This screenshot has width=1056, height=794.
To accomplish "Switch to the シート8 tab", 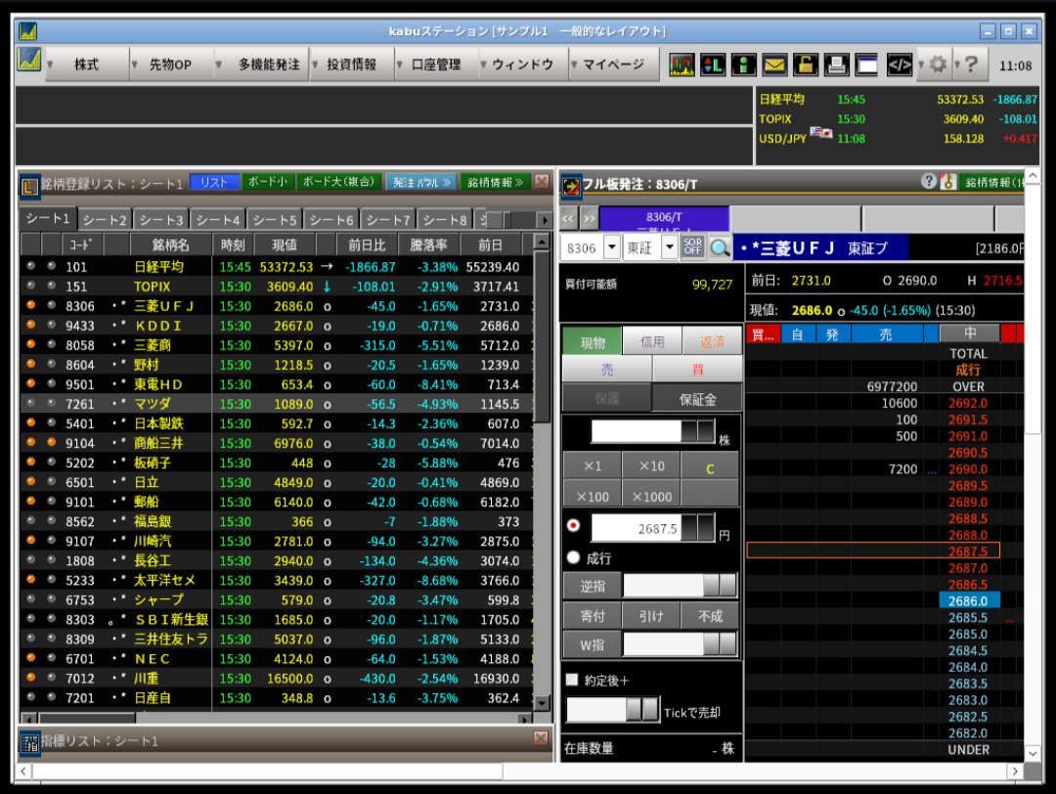I will pos(445,220).
